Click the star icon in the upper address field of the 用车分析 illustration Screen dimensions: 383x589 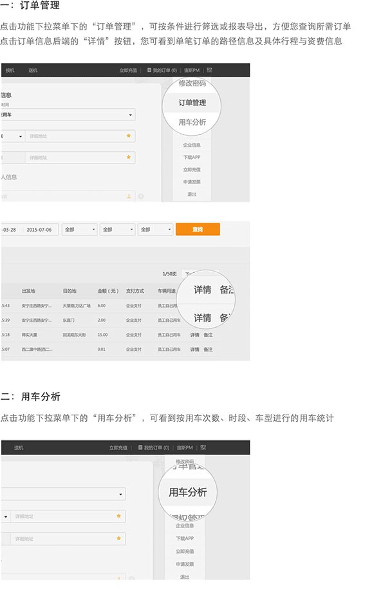point(118,516)
